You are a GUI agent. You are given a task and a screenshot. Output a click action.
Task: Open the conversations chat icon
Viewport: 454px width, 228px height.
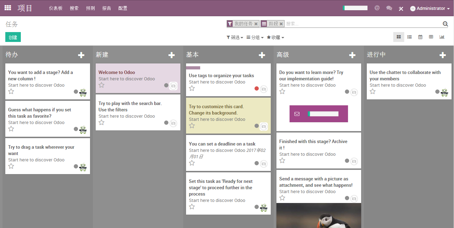389,8
